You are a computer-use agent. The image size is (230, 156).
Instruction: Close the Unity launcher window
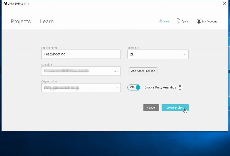pos(225,3)
